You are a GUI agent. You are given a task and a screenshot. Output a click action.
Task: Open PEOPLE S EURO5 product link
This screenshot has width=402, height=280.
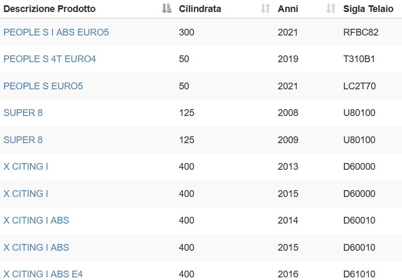click(44, 86)
